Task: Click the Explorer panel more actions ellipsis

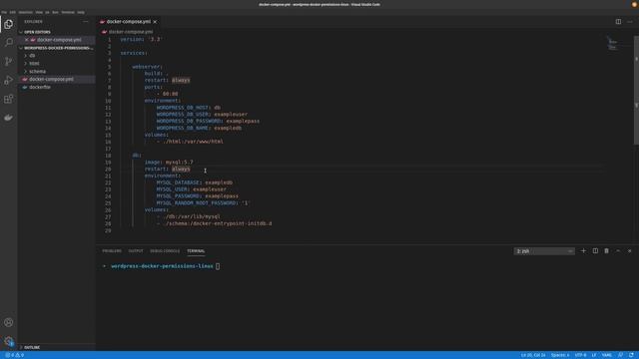Action: (85, 22)
